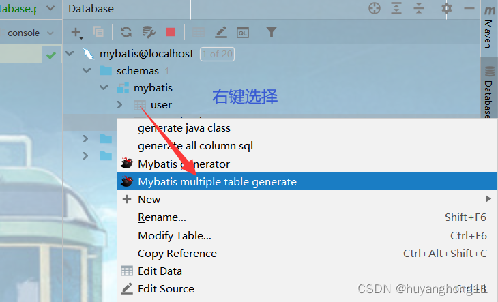Open the New submenu arrow
This screenshot has width=498, height=302.
(x=488, y=199)
